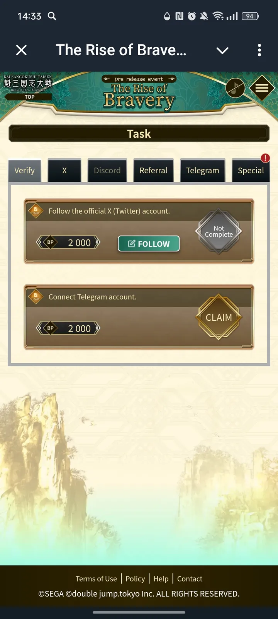This screenshot has height=619, width=278.
Task: Switch to the Referral tab
Action: coord(153,171)
